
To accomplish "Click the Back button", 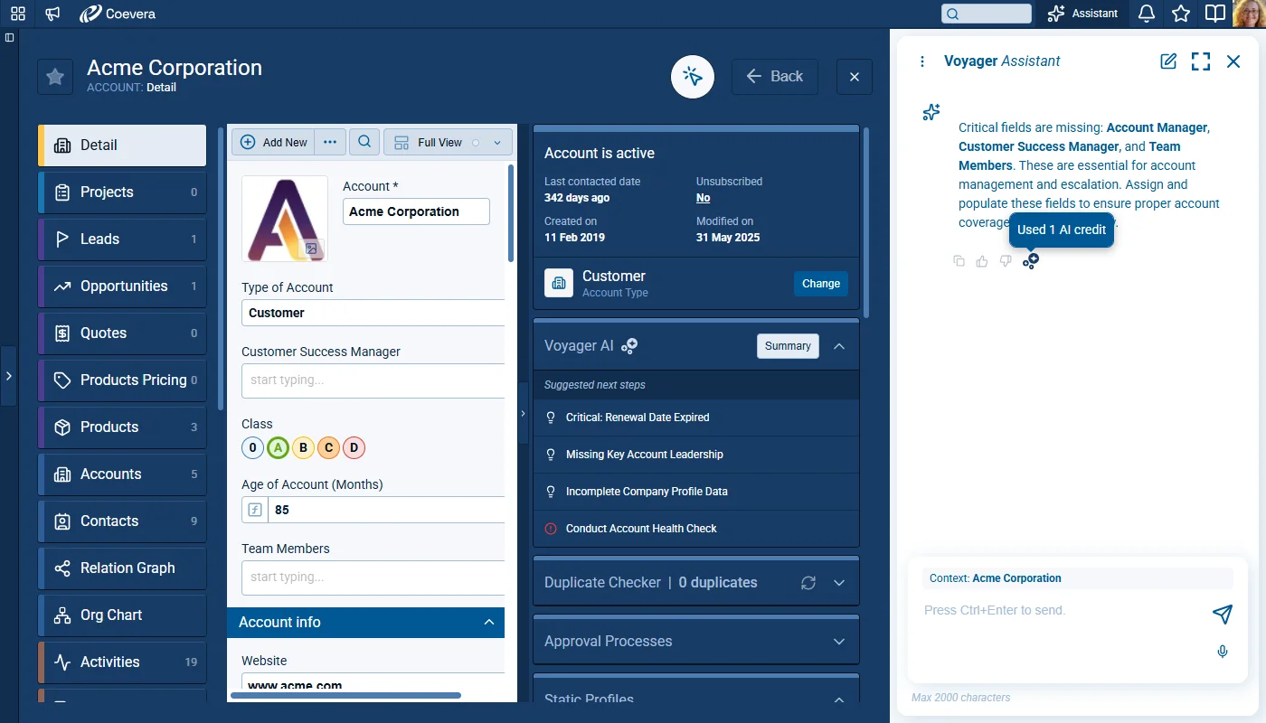I will pos(775,77).
